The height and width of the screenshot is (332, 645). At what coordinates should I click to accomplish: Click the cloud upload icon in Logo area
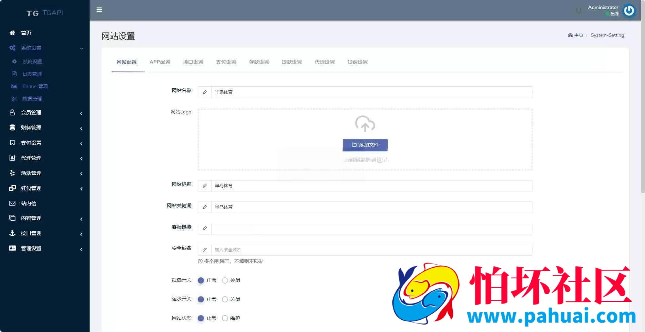click(x=365, y=124)
